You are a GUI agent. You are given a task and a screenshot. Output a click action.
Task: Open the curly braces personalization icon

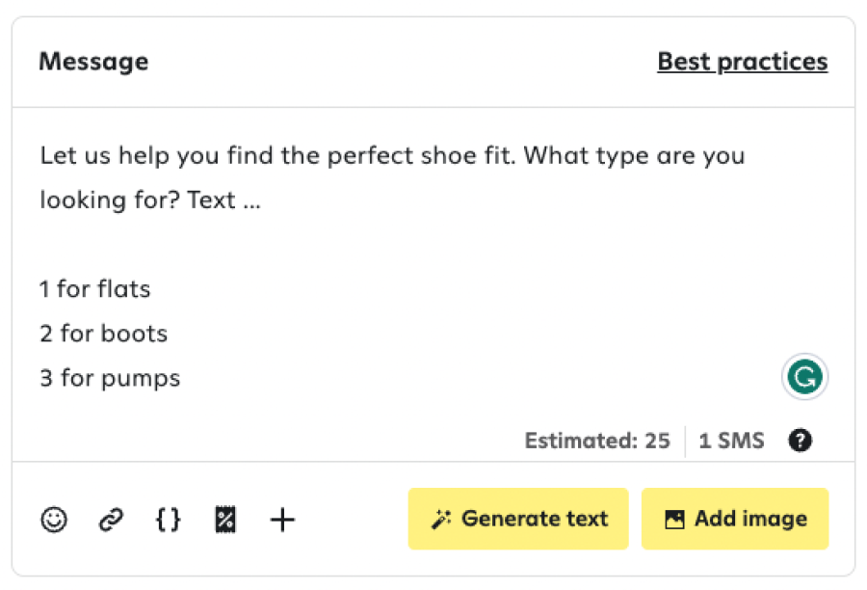pyautogui.click(x=168, y=520)
